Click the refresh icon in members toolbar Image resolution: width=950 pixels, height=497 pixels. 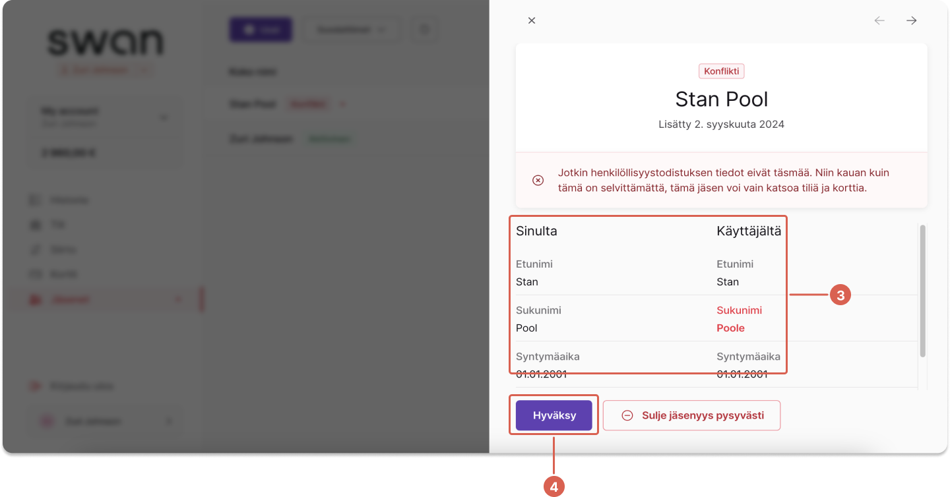point(425,30)
